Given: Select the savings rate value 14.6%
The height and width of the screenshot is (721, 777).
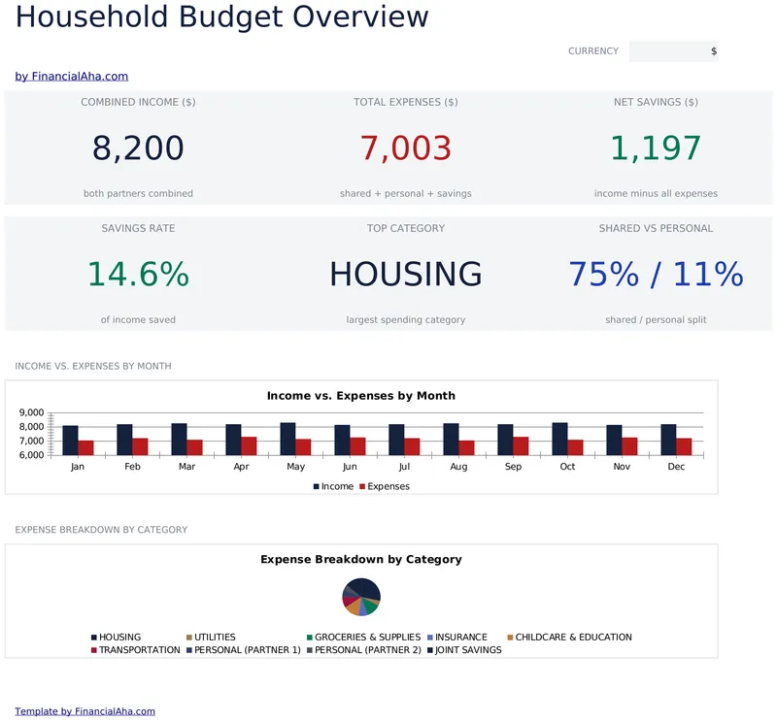Looking at the screenshot, I should coord(138,274).
